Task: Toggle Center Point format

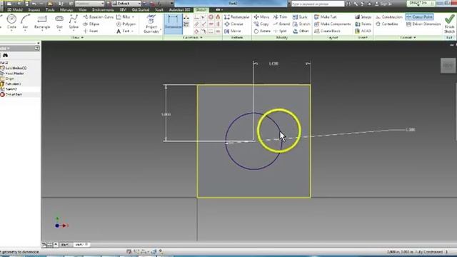Action: [x=419, y=17]
